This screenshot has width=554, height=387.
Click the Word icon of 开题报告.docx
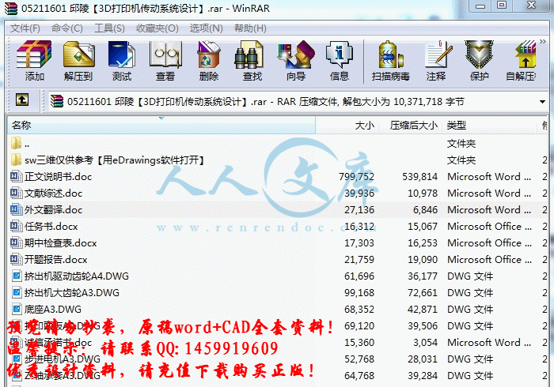(17, 259)
